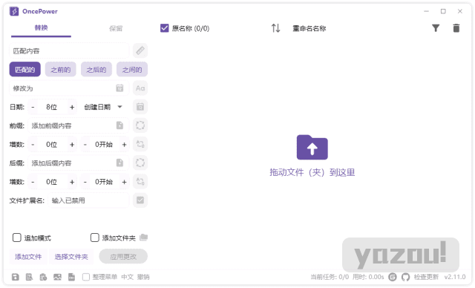This screenshot has width=475, height=288.
Task: Open the 创建日期 dropdown
Action: click(103, 107)
